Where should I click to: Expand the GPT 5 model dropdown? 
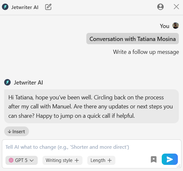pos(22,160)
